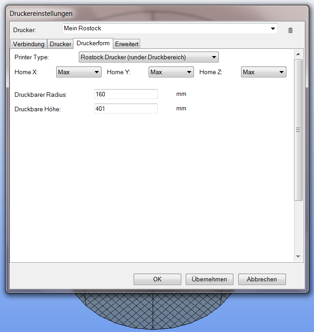
Task: Expand the Printer Type dropdown
Action: pos(149,57)
